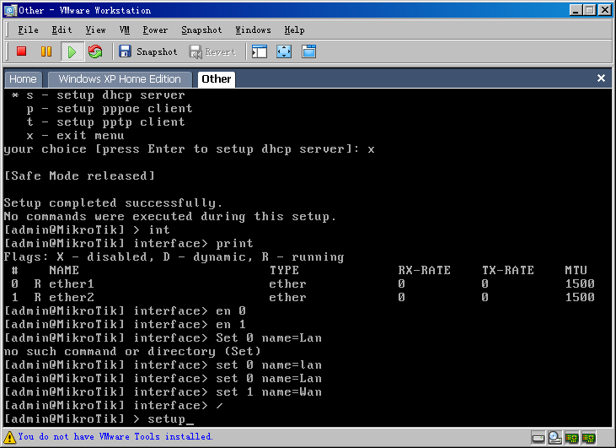Click the yellow warning triangle icon

tap(9, 437)
